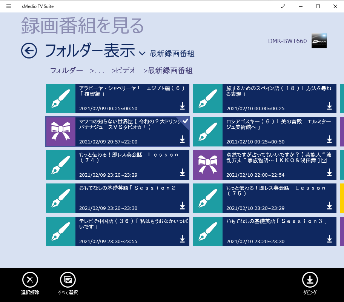
Task: Go to the ビデオ breadcrumb folder
Action: [124, 71]
